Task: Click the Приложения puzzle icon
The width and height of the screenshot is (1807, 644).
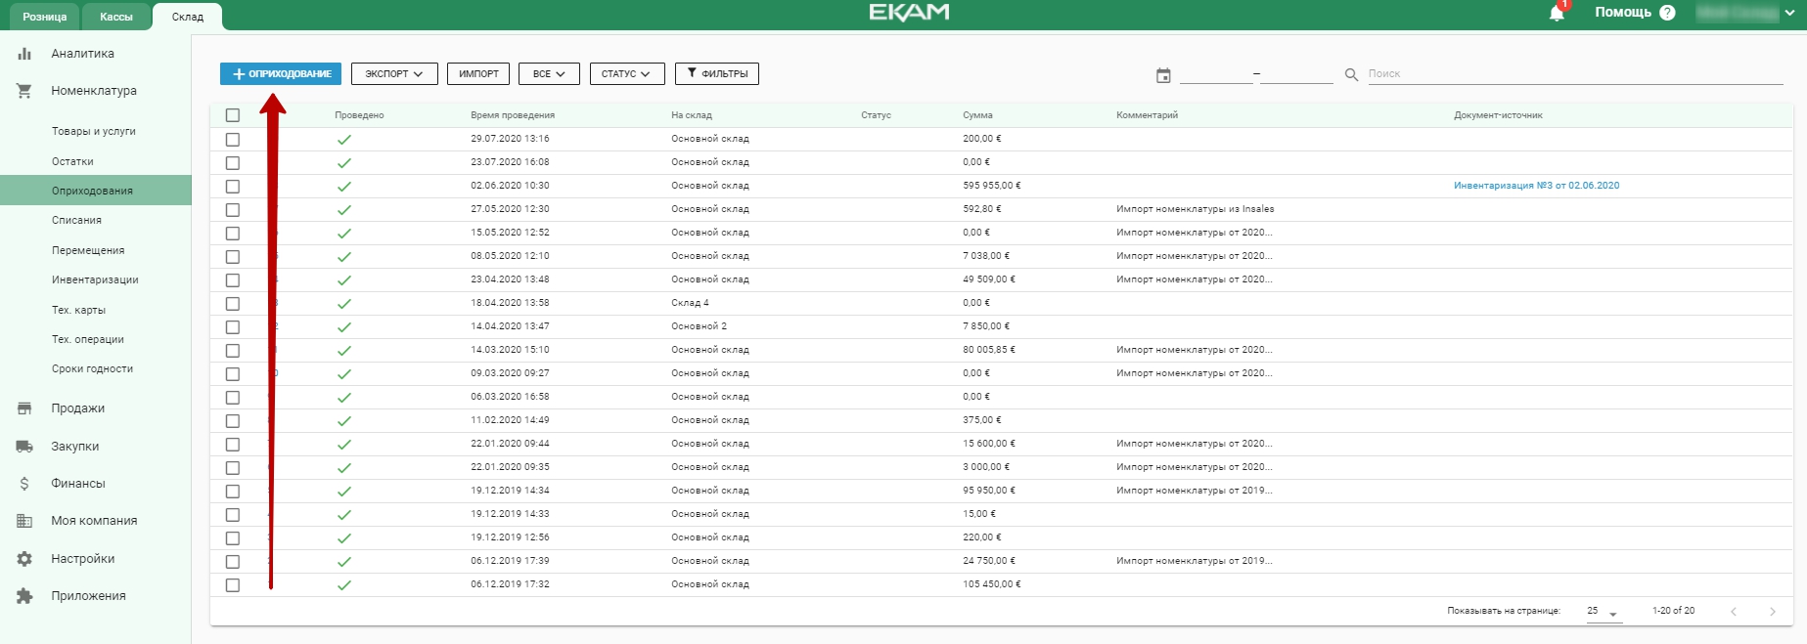Action: 24,596
